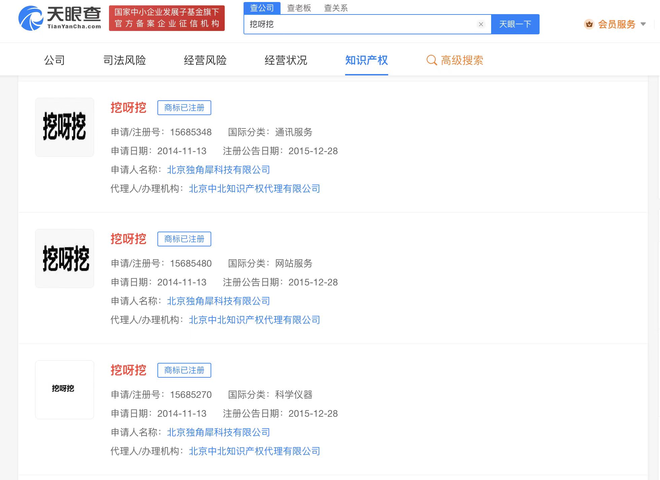The image size is (660, 480).
Task: Click 商标已注册 badge in 网站服务 result
Action: click(x=184, y=239)
